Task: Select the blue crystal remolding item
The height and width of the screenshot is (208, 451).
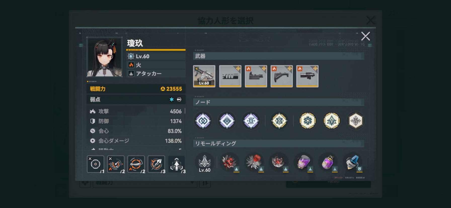Action: point(353,162)
